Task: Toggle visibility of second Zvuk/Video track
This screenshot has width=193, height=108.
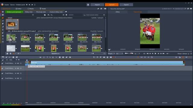Action: (16, 68)
